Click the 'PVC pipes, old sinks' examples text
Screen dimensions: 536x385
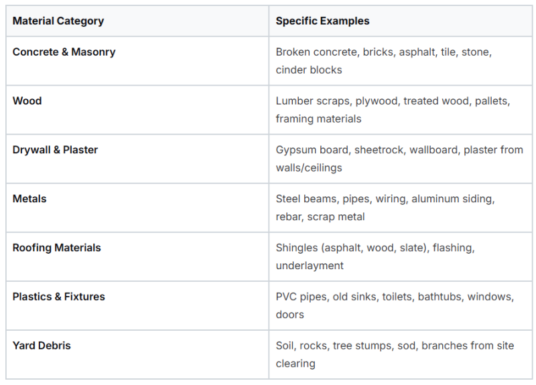tap(326, 297)
